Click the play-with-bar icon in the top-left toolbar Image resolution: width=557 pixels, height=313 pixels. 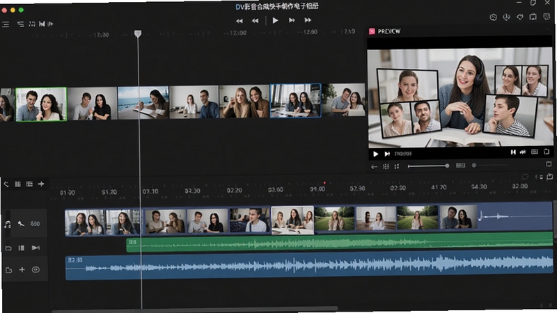click(50, 24)
